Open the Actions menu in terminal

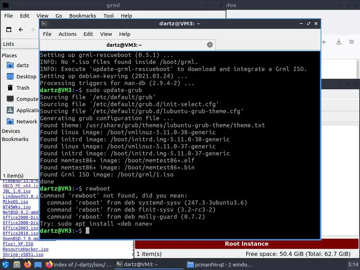67,34
